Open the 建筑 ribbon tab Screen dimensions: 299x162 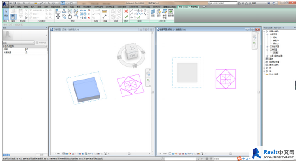pos(12,7)
